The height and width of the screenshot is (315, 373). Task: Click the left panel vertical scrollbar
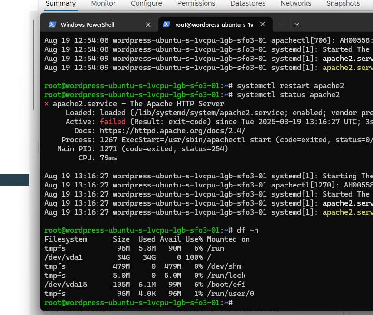pos(34,65)
